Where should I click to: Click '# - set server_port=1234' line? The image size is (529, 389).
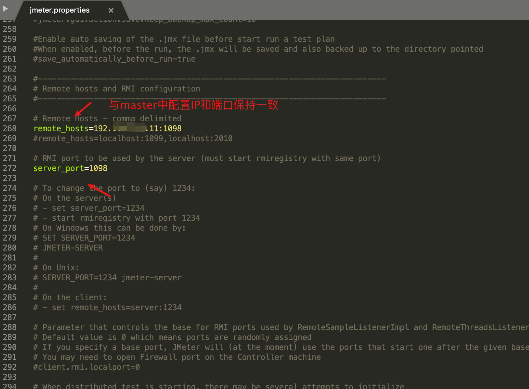[x=89, y=208]
